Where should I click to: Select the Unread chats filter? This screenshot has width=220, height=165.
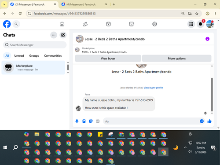point(19,56)
